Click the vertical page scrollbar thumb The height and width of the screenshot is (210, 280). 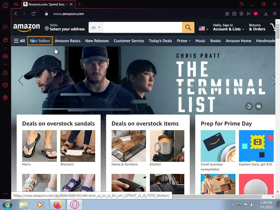coord(278,31)
